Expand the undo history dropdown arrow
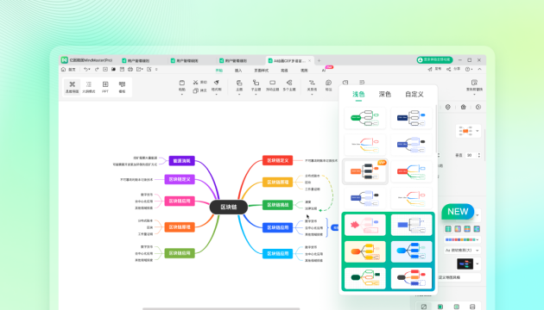This screenshot has width=544, height=310. (90, 70)
